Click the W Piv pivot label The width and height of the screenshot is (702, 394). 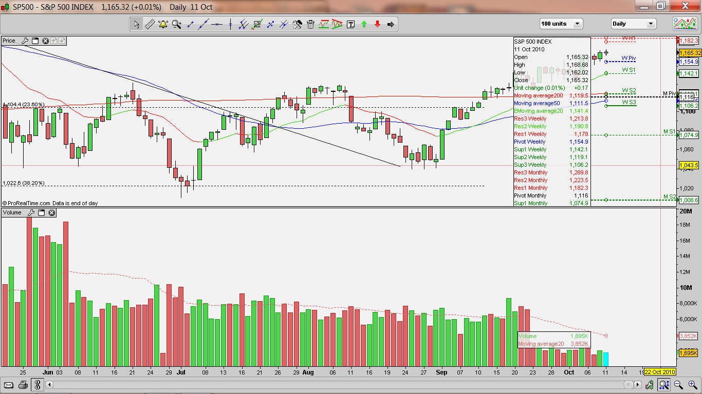click(629, 58)
